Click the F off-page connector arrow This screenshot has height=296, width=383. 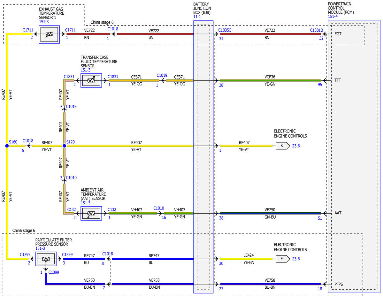(283, 259)
